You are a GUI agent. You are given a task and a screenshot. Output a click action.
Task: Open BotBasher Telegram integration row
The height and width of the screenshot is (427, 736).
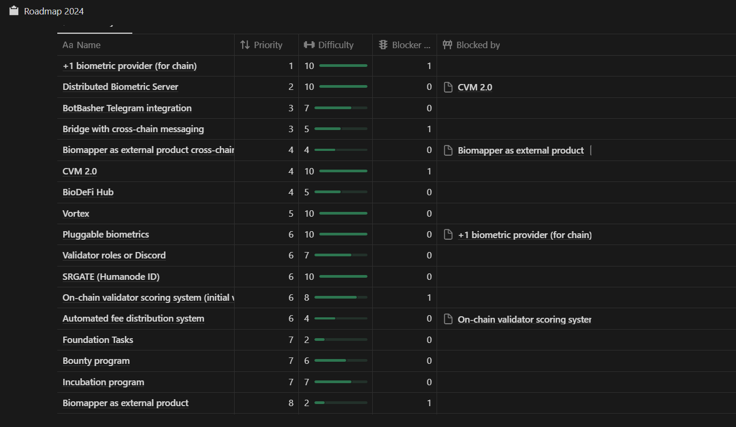tap(127, 108)
